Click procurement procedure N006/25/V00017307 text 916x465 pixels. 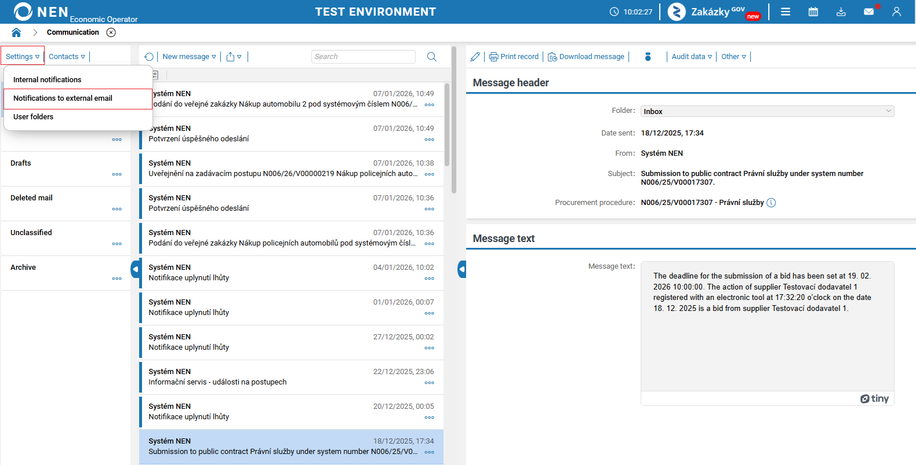702,203
